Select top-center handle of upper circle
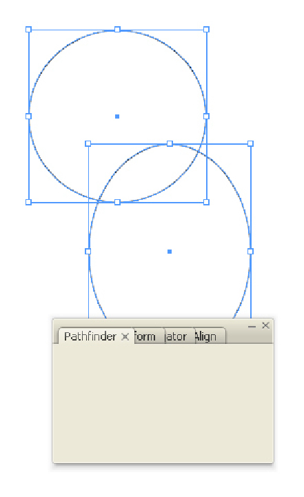This screenshot has width=304, height=497. 117,30
